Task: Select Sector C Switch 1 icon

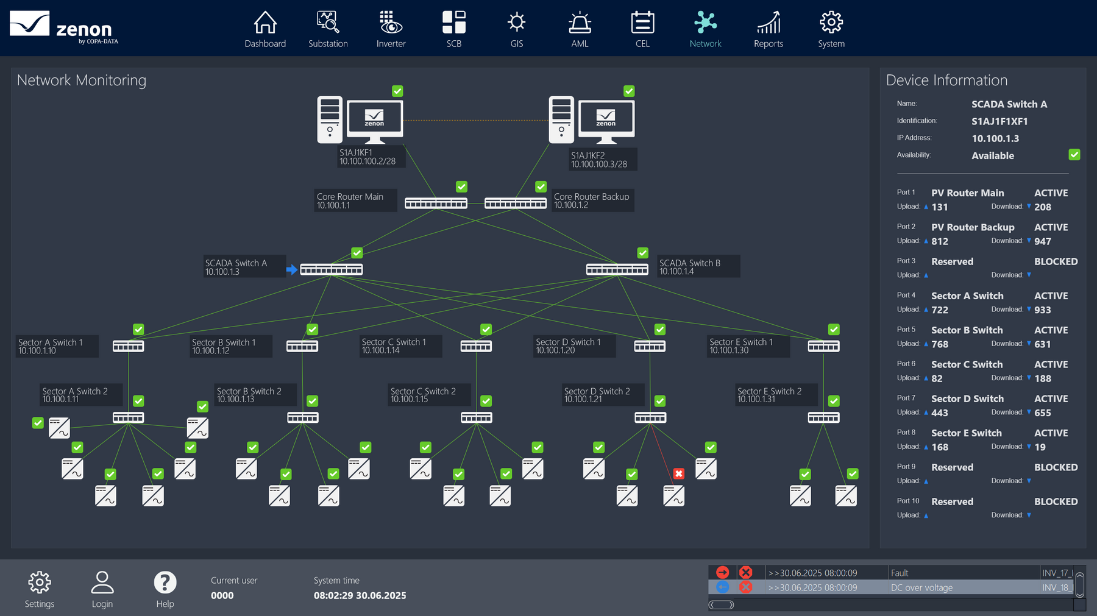Action: (476, 346)
